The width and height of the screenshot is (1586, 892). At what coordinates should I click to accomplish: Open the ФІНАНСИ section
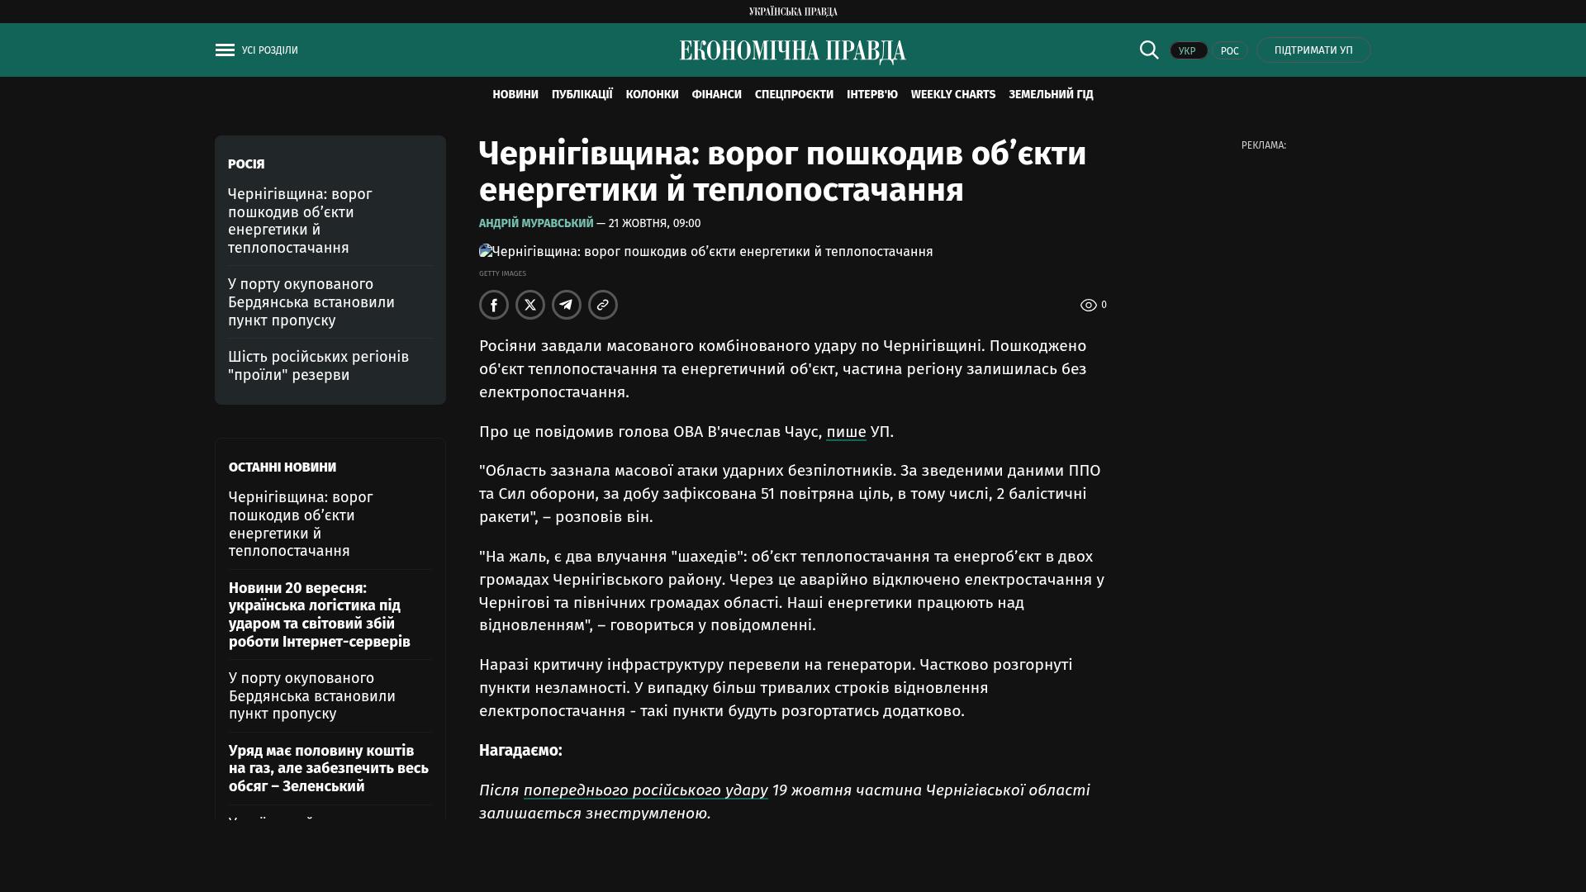pos(716,95)
